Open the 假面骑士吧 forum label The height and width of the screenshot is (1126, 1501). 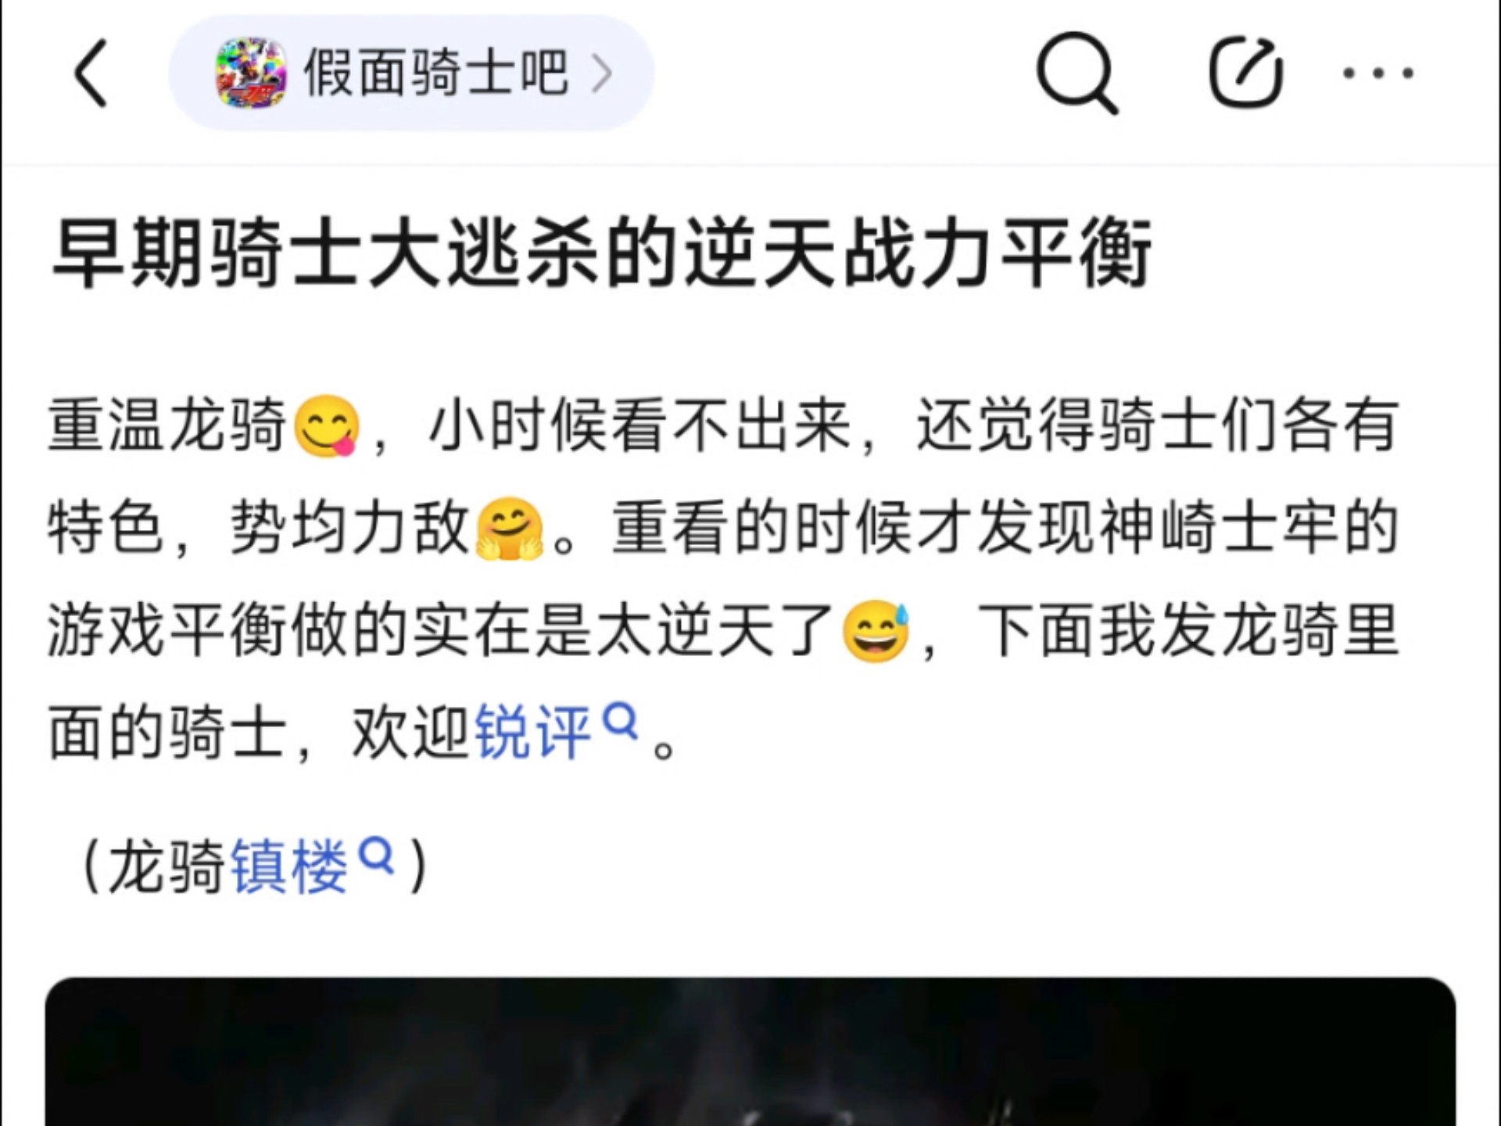pos(435,73)
